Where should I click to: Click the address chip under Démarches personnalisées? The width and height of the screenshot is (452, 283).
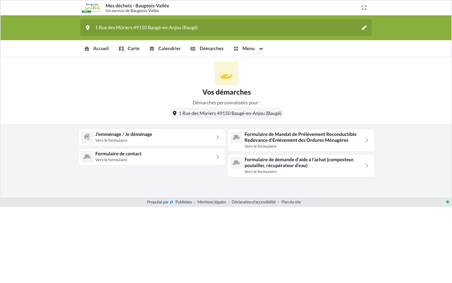coord(227,113)
